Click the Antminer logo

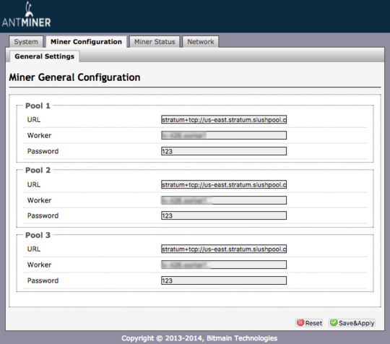(27, 14)
